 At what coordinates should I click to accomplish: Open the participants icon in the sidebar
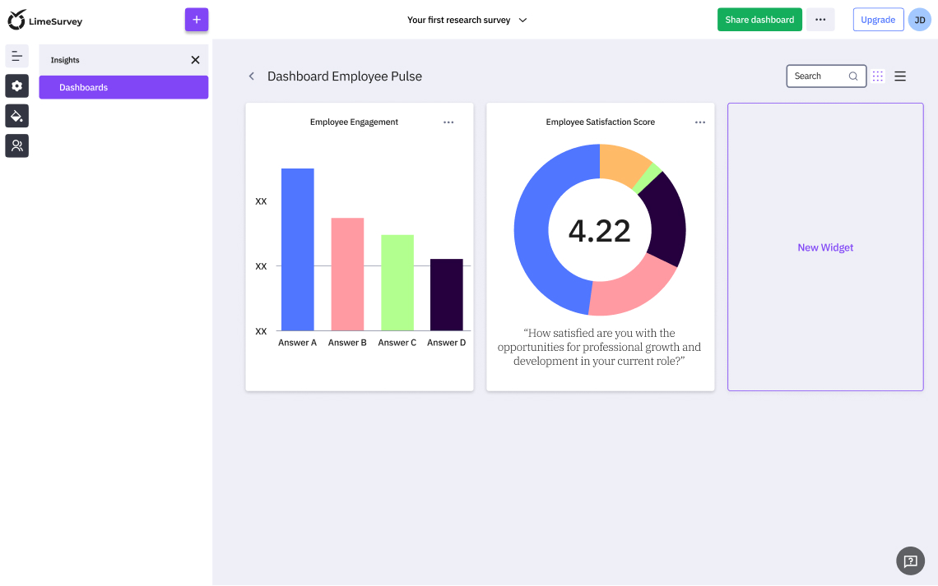16,145
